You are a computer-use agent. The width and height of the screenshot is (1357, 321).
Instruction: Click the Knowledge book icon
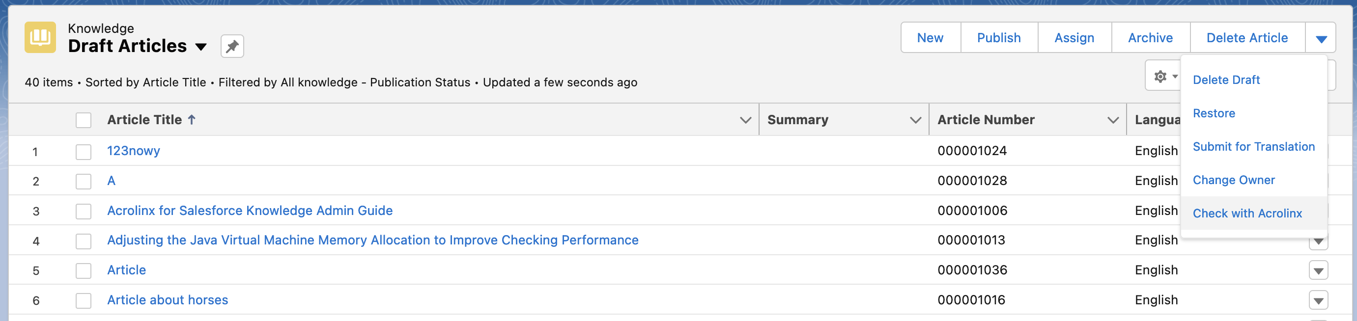[40, 37]
